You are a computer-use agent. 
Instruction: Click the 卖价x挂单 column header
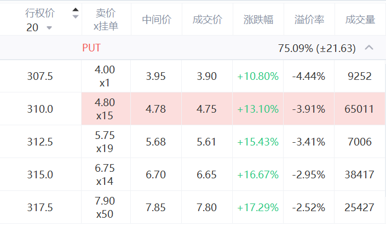tap(106, 20)
